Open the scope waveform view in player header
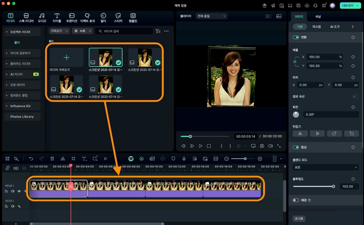This screenshot has width=364, height=225. tap(279, 16)
